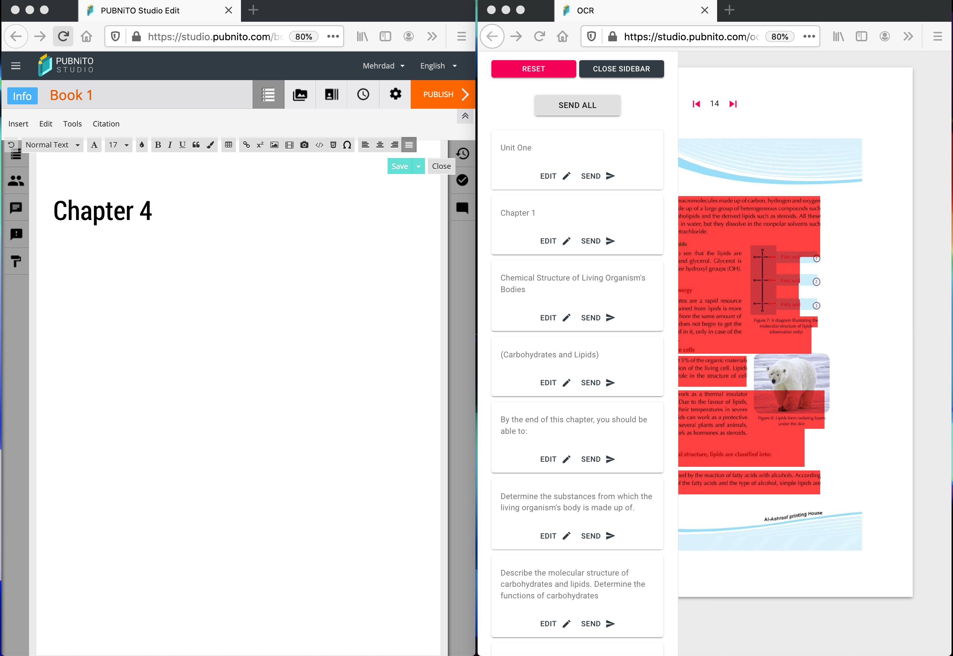Image resolution: width=953 pixels, height=656 pixels.
Task: Open the comments icon in the left sidebar
Action: 16,208
